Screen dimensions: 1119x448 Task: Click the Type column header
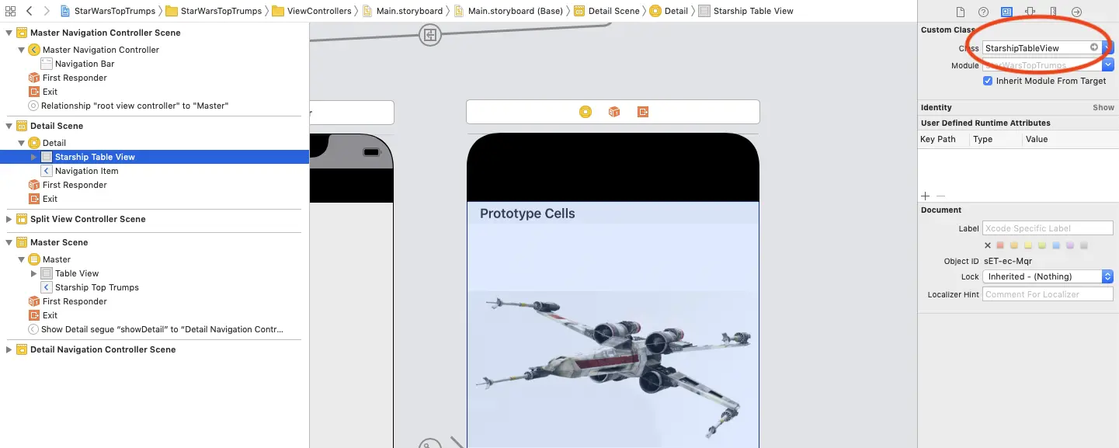pyautogui.click(x=983, y=139)
